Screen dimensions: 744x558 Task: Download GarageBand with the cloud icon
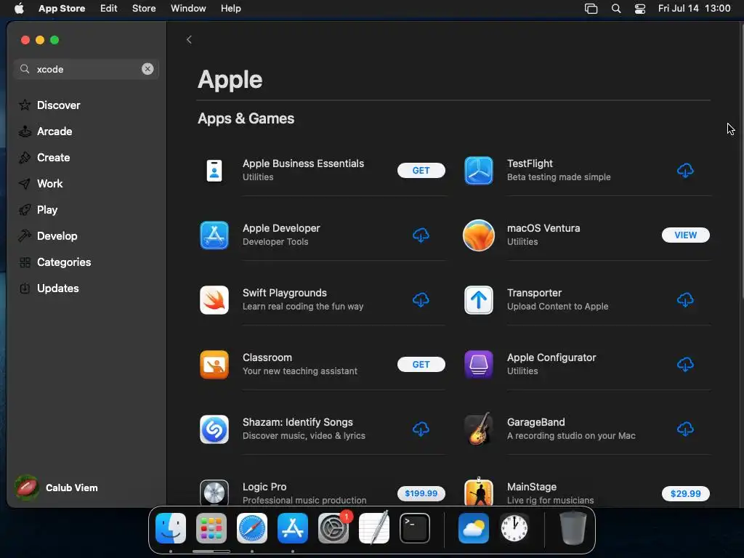(685, 429)
